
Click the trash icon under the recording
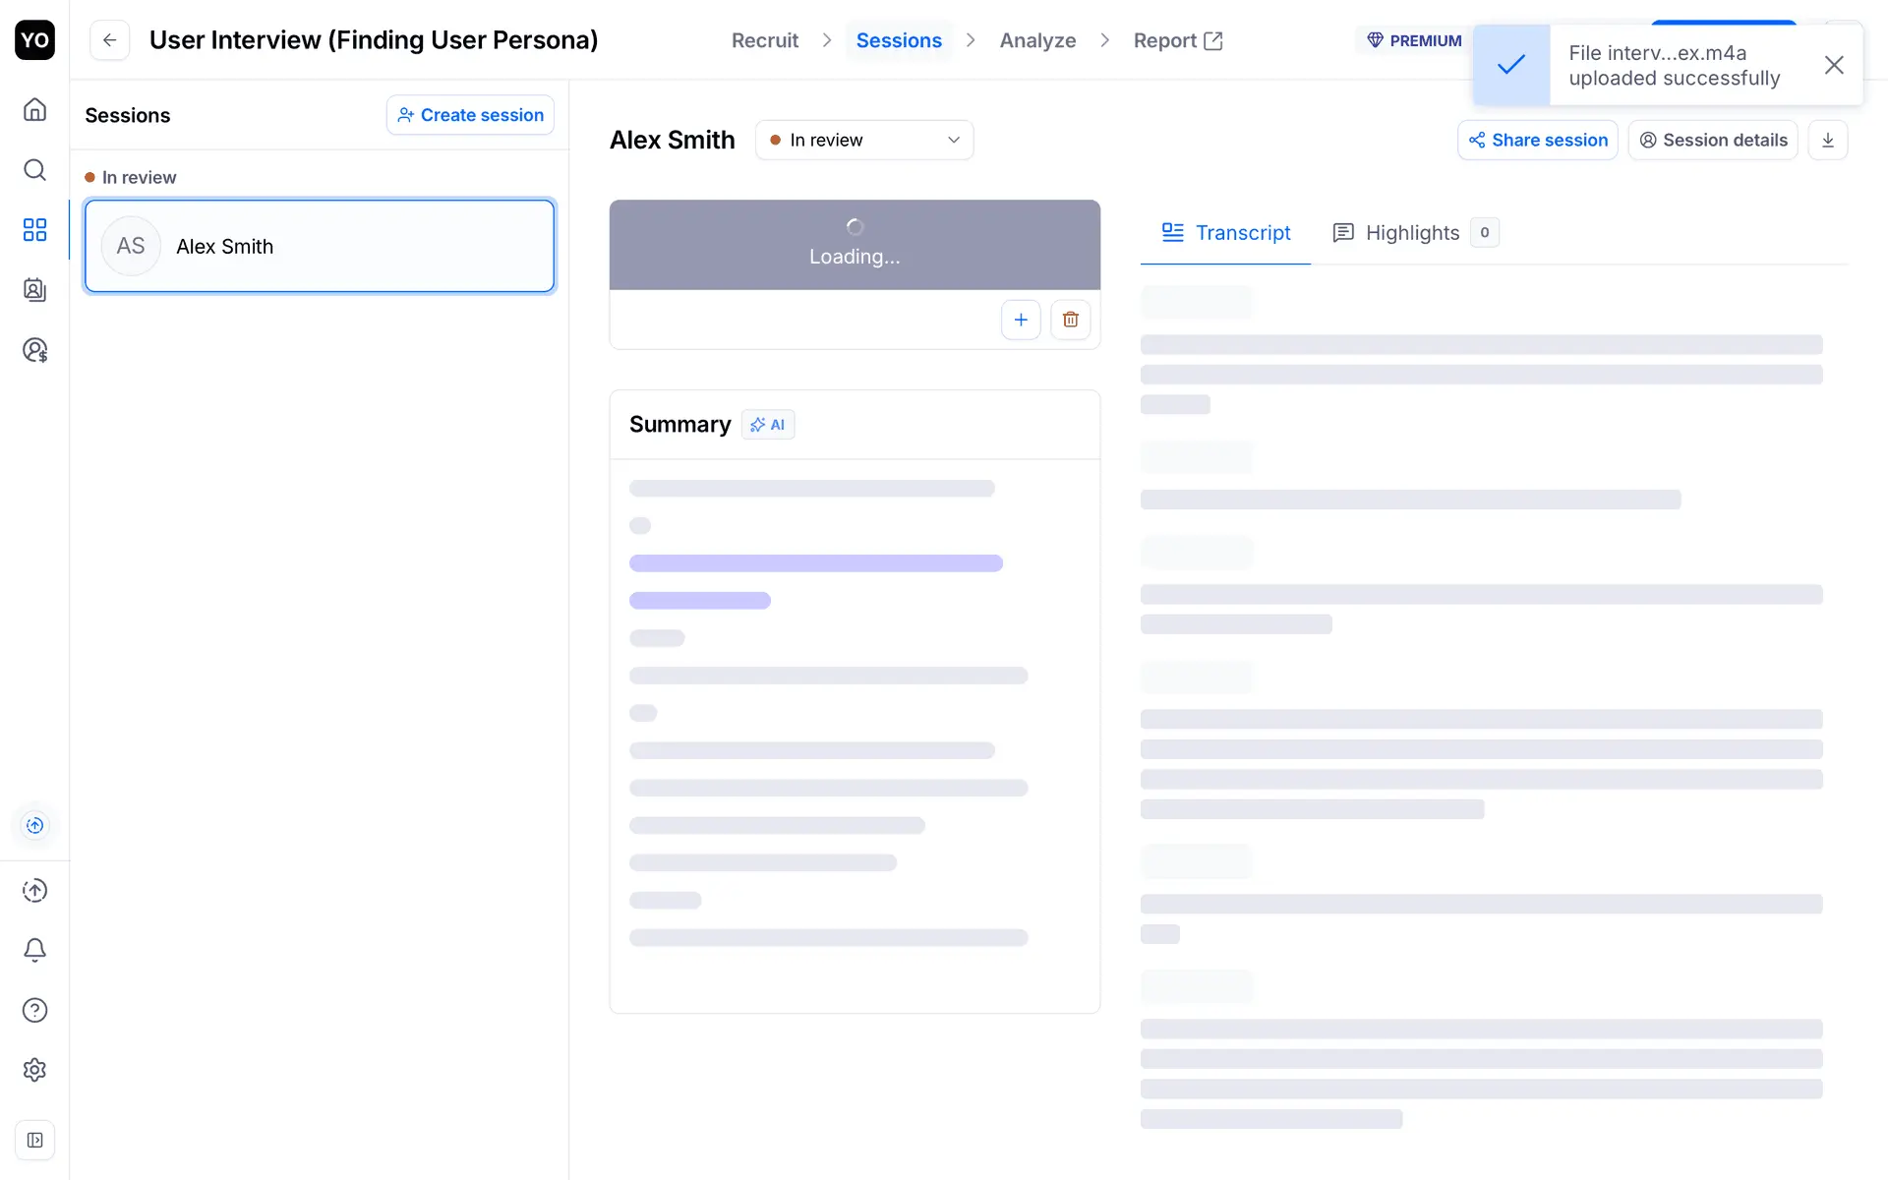click(x=1070, y=320)
